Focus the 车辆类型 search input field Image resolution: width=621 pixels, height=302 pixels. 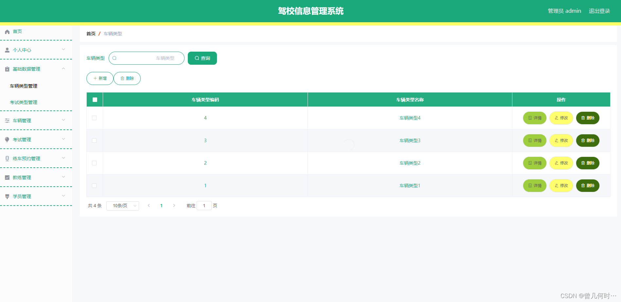(x=147, y=58)
